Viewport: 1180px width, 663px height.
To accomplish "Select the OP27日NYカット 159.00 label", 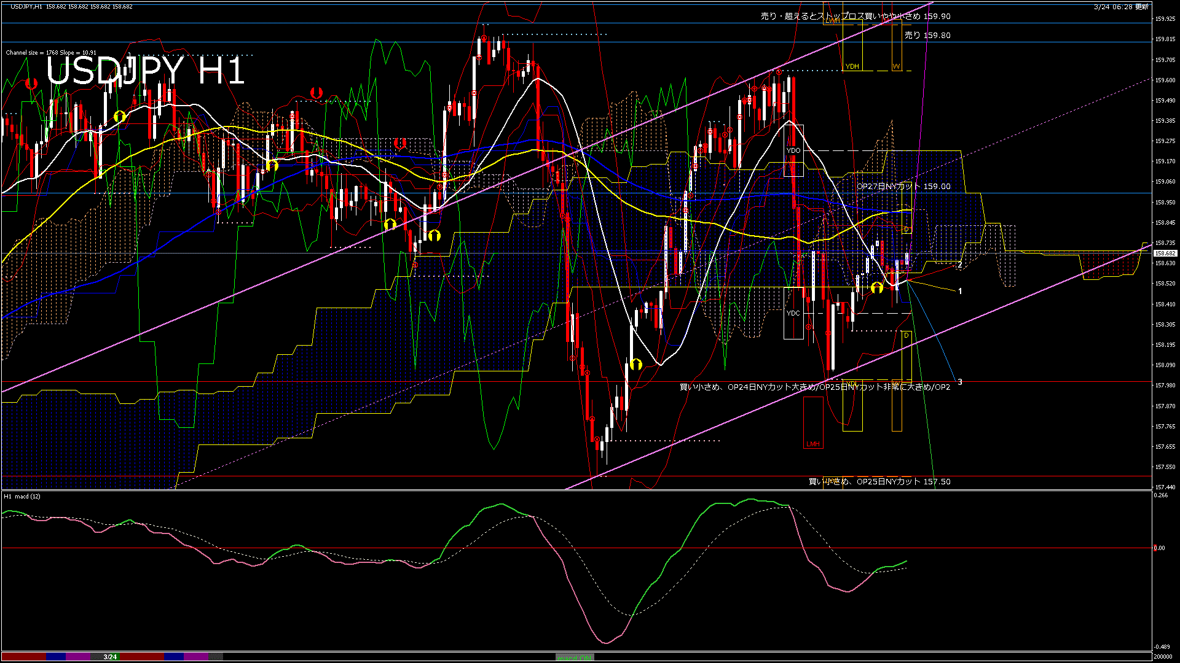I will 903,187.
